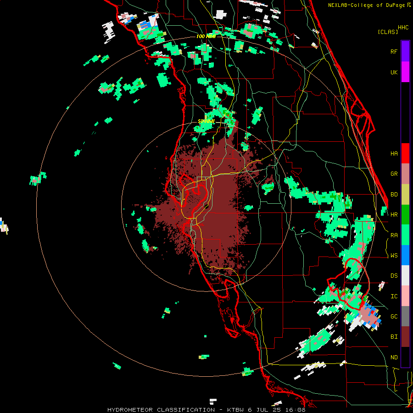
Task: Click the gray GC legend color swatch
Action: (x=405, y=316)
